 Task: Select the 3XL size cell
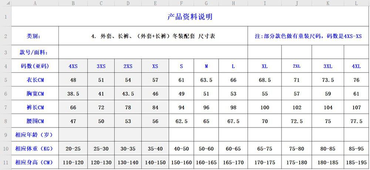coord(328,66)
